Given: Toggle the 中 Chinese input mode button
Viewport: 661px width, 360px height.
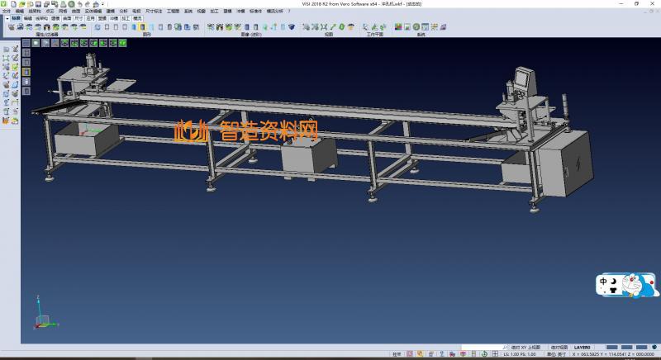Looking at the screenshot, I should (x=604, y=281).
